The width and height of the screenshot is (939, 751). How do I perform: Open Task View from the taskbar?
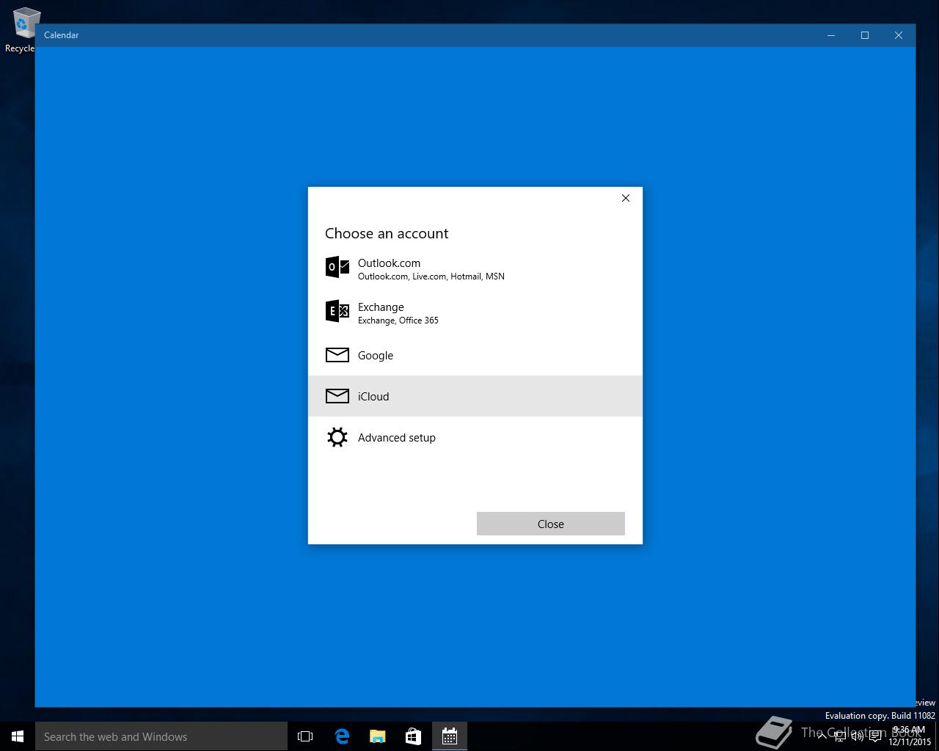[305, 736]
